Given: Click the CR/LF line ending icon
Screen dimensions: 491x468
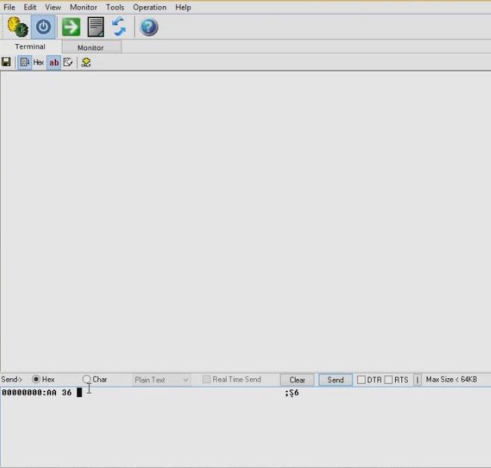Looking at the screenshot, I should (x=86, y=62).
